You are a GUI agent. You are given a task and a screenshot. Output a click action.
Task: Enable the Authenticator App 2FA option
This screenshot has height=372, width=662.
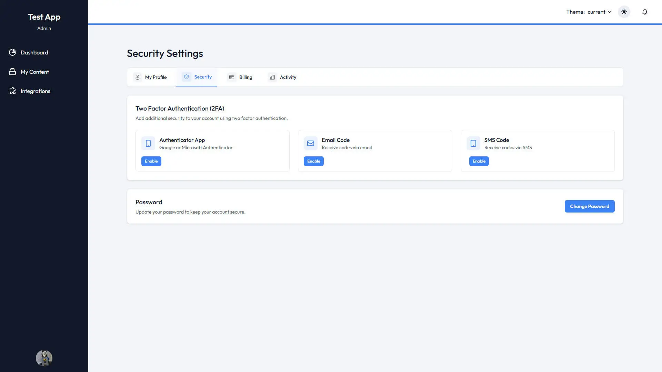(151, 161)
